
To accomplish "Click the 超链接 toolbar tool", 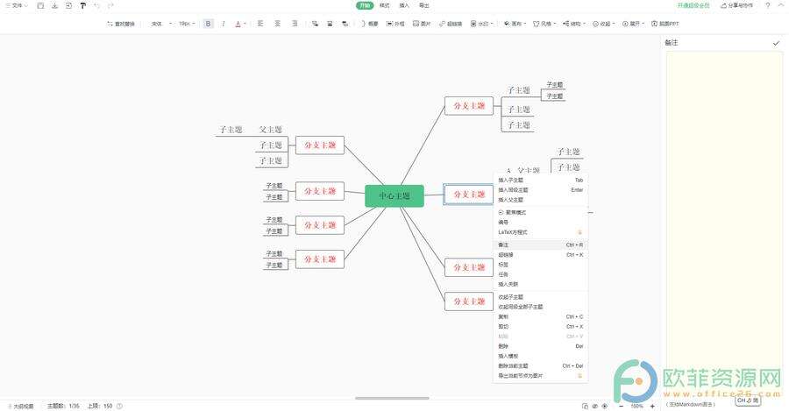I will [x=451, y=24].
